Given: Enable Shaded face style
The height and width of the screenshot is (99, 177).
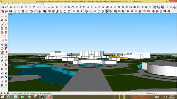Looking at the screenshot, I should [x=103, y=11].
